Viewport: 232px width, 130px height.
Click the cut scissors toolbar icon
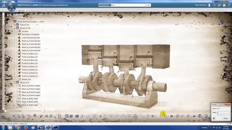tap(14, 116)
